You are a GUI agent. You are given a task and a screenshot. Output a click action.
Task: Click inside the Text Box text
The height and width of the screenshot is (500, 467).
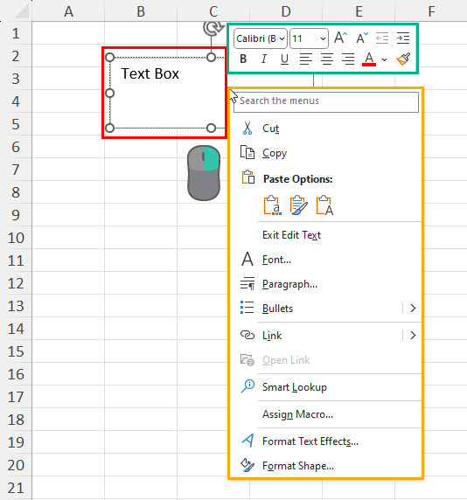click(x=150, y=73)
